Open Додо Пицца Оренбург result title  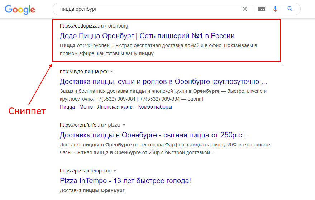tap(147, 36)
